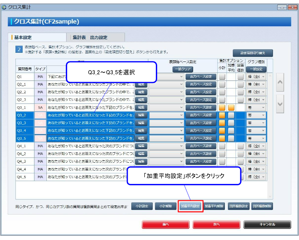Click the 小計設定 button
This screenshot has width=299, height=240.
coord(142,206)
